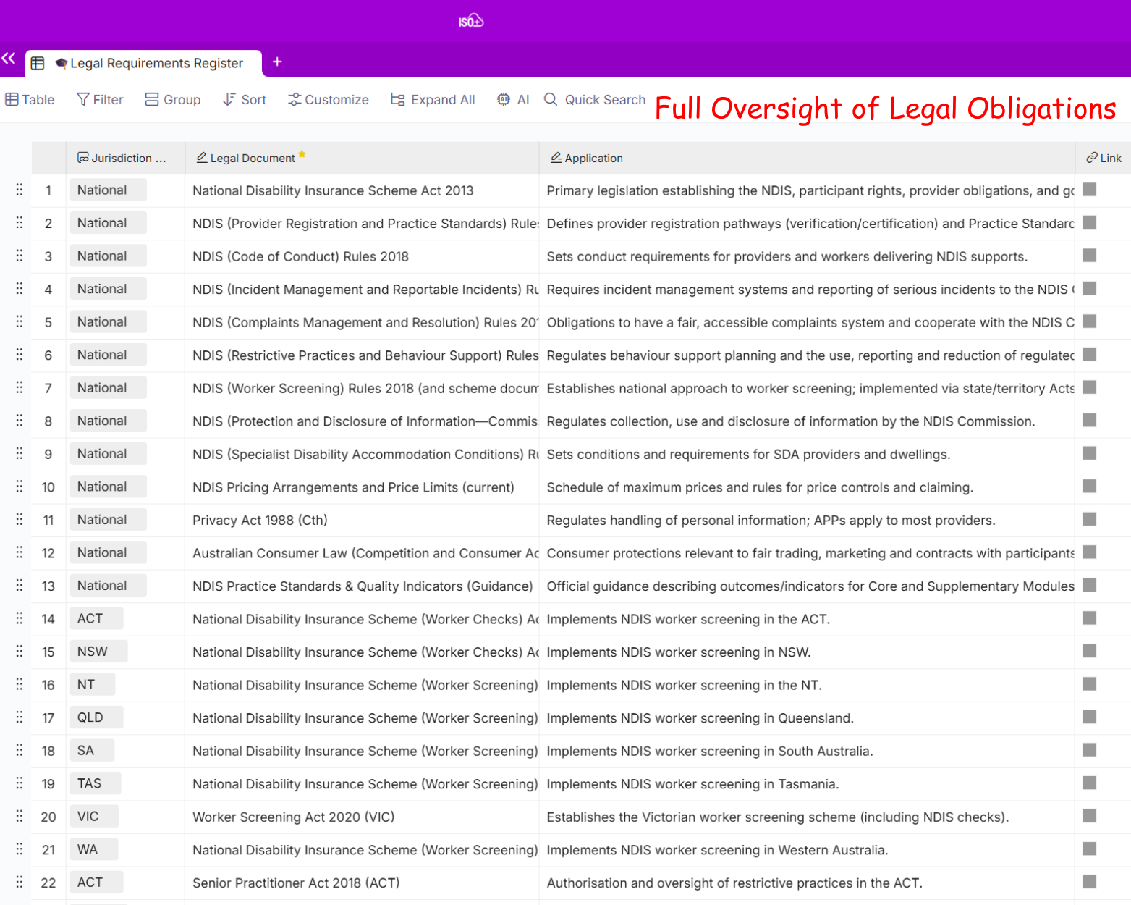This screenshot has width=1131, height=905.
Task: Open Quick Search magnifier
Action: (x=551, y=100)
